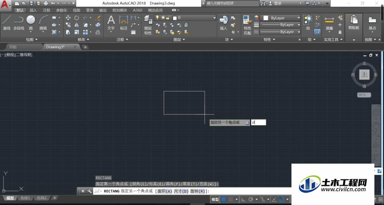Open the 插入 ribbon tab

click(33, 10)
